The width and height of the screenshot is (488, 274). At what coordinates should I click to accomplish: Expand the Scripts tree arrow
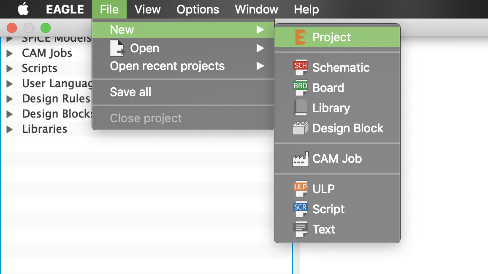tap(10, 69)
